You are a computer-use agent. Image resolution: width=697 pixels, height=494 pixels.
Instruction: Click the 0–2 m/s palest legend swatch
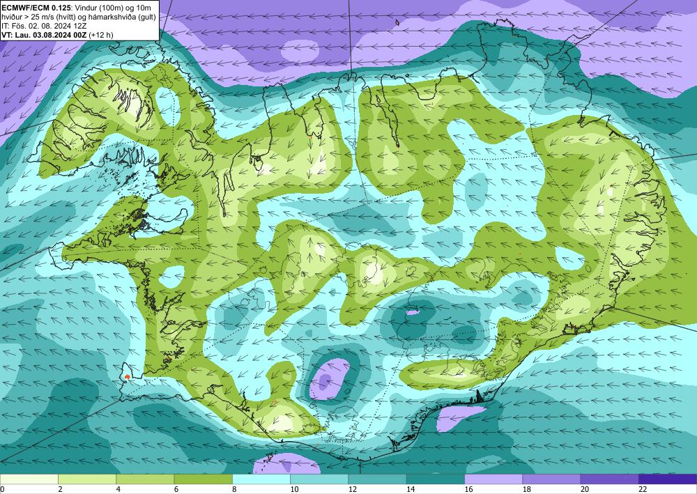pyautogui.click(x=29, y=479)
